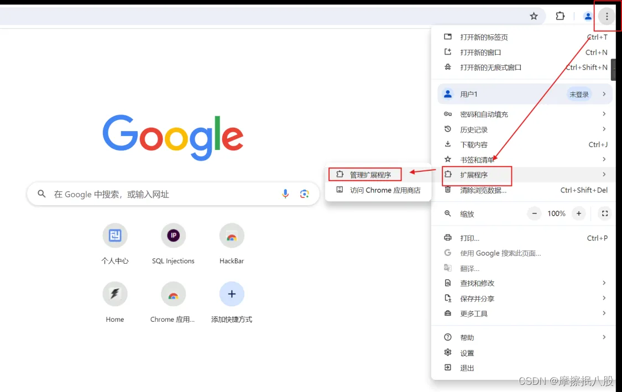Open the three-dot Chrome menu button
Image resolution: width=622 pixels, height=392 pixels.
pyautogui.click(x=607, y=16)
